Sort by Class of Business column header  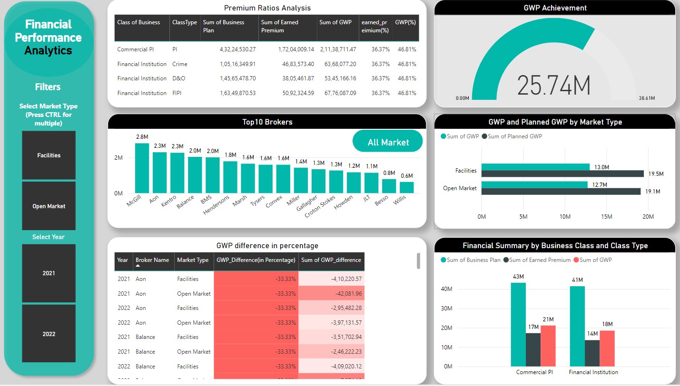click(x=138, y=22)
